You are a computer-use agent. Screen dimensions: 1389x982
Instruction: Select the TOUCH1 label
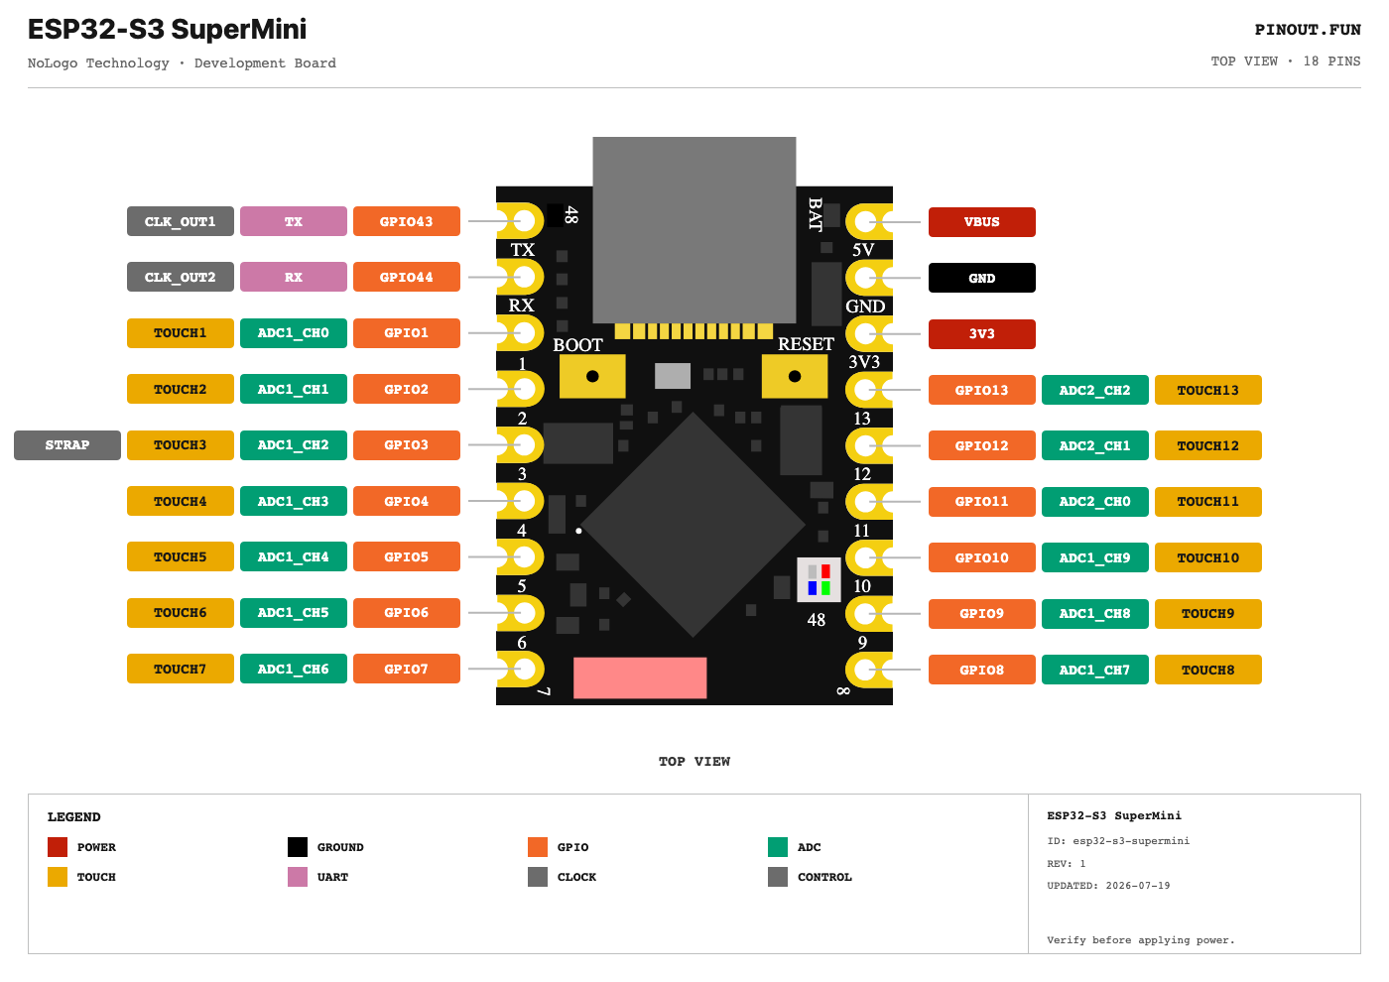(x=181, y=333)
